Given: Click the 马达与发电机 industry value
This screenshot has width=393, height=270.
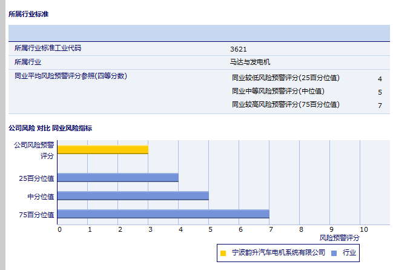Looking at the screenshot, I should (249, 62).
